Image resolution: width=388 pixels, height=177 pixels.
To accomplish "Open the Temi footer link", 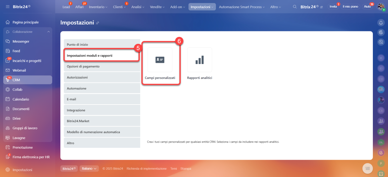I will 173,169.
